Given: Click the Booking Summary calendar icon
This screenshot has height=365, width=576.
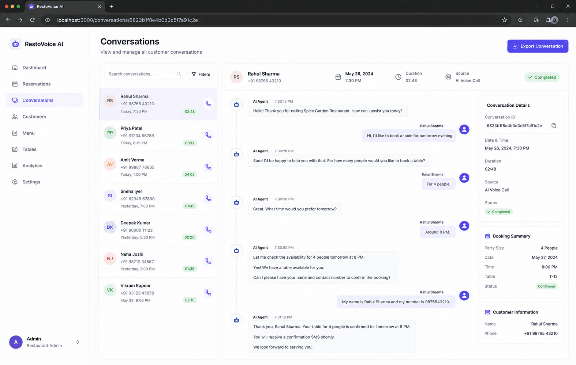Looking at the screenshot, I should (487, 236).
